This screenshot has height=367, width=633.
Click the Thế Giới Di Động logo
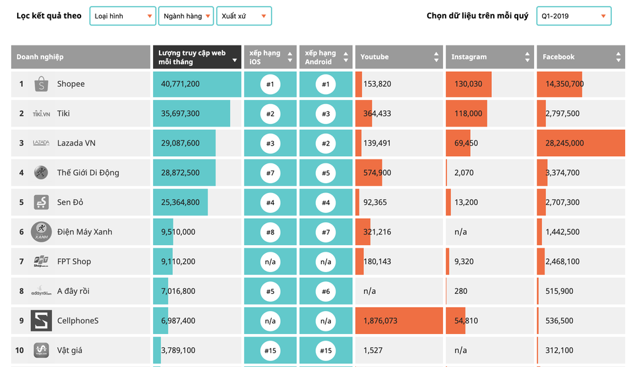[41, 173]
